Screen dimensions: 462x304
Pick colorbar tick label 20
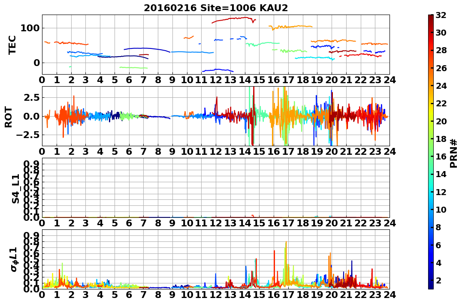pos(441,121)
